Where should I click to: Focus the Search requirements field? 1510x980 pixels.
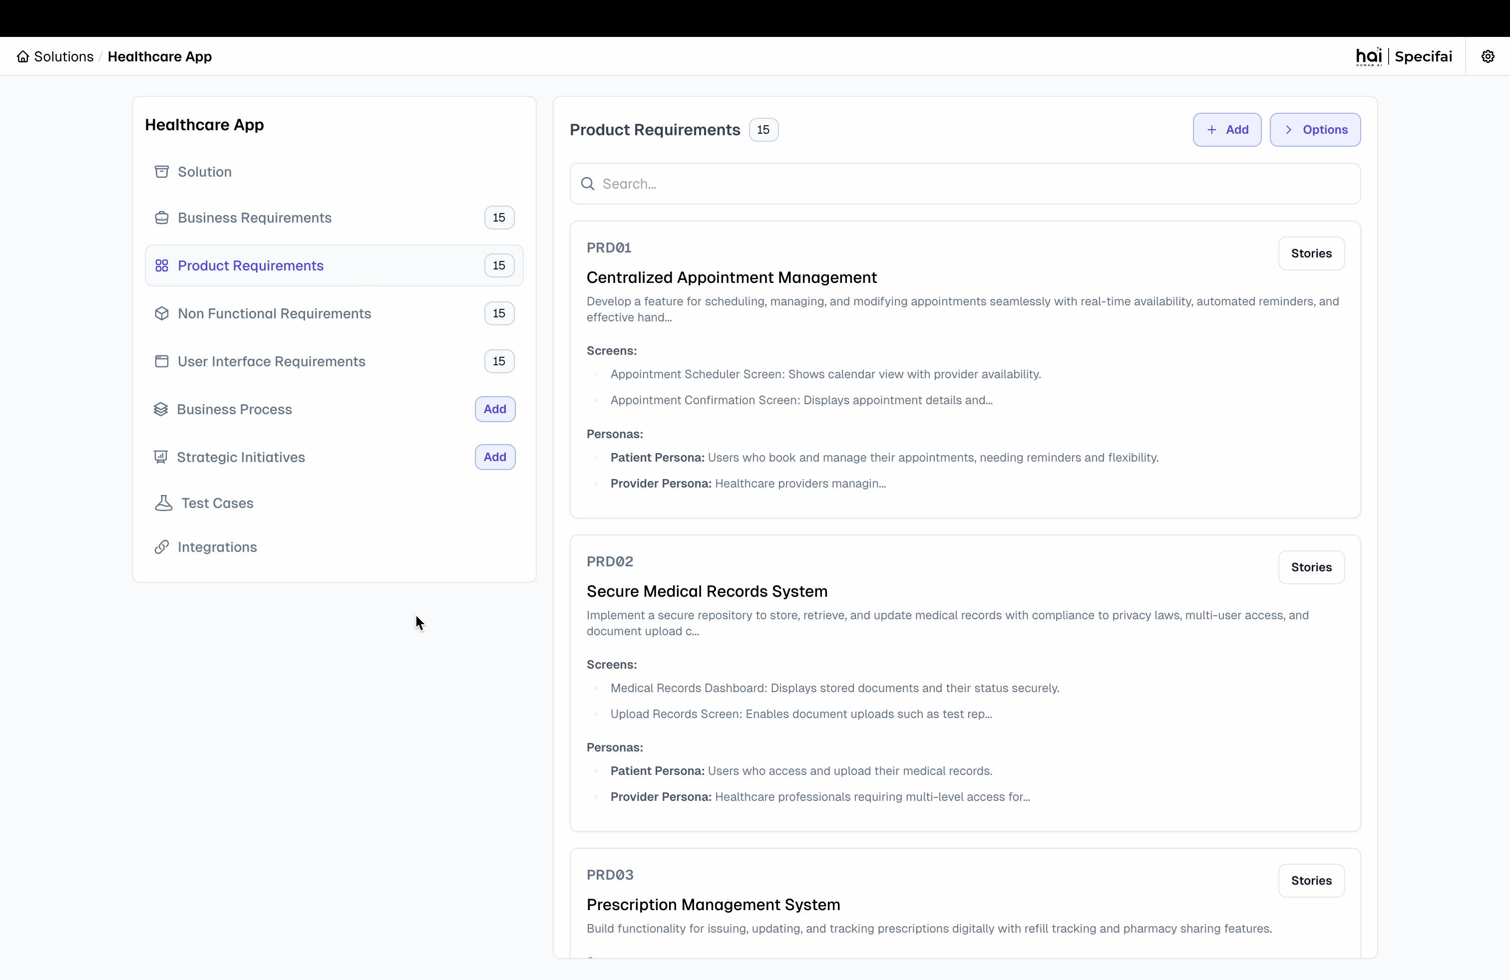[x=965, y=184]
